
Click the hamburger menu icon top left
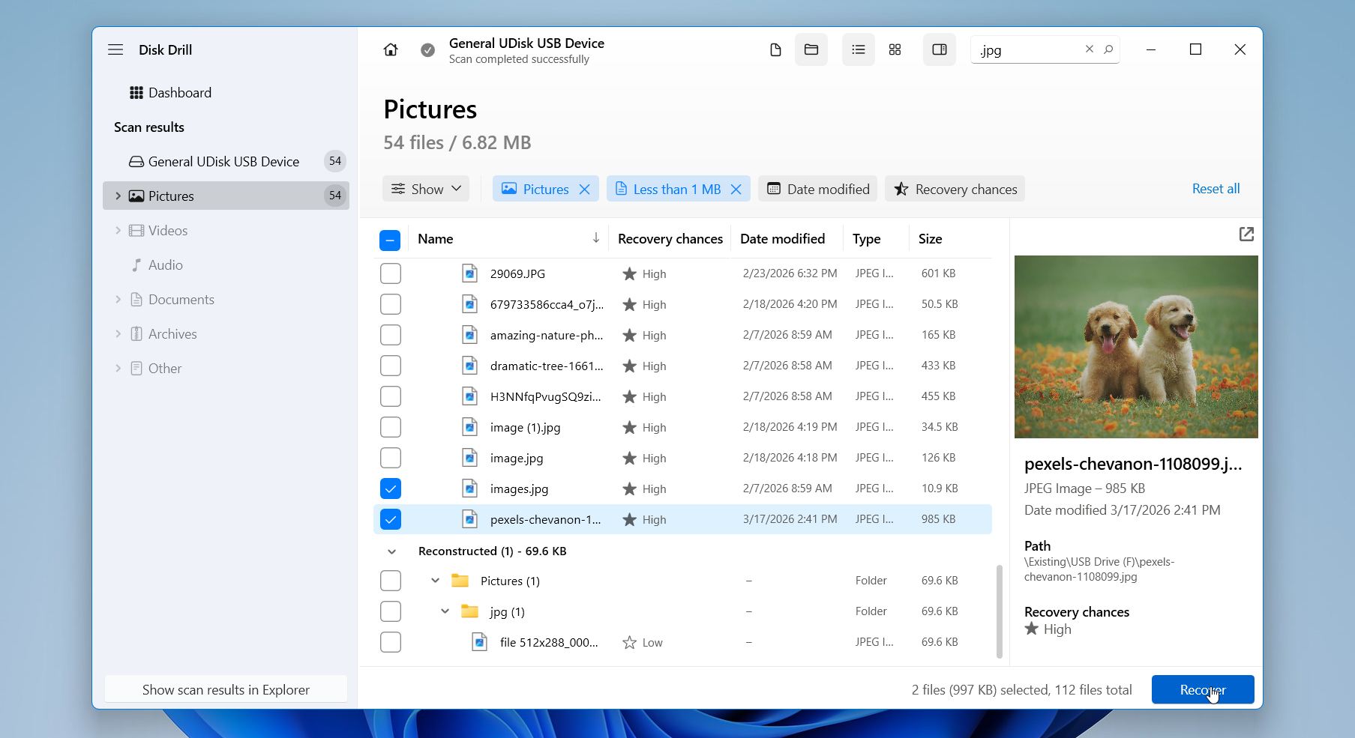click(115, 49)
